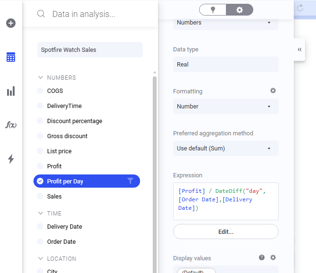
Task: Deselect the Profit per Day checkmark
Action: [40, 181]
